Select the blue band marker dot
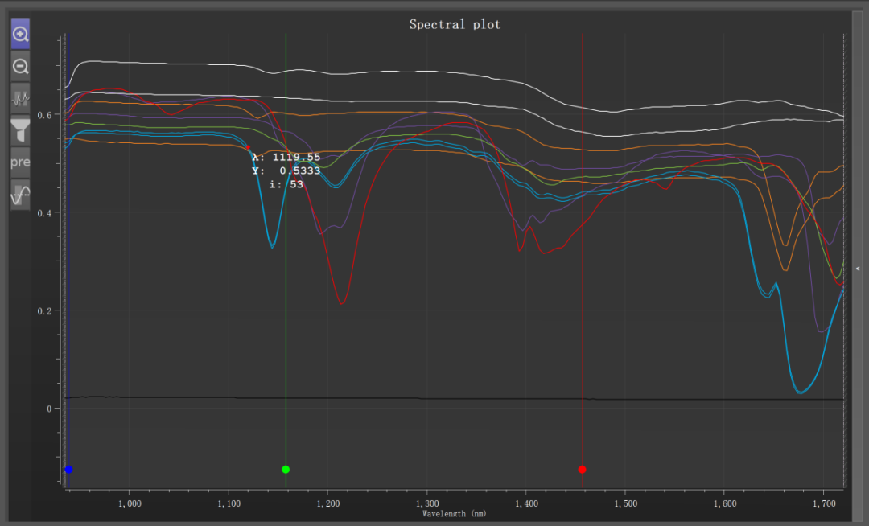Viewport: 869px width, 526px height. point(68,470)
